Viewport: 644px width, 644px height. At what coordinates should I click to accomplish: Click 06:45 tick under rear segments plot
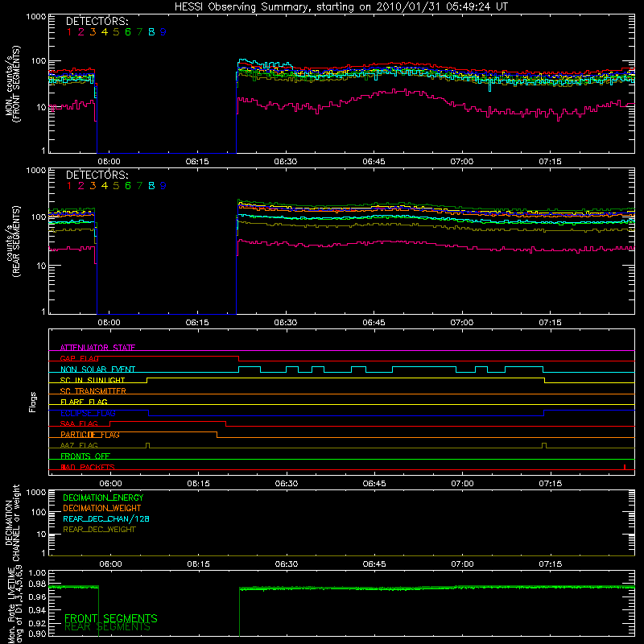coord(374,323)
